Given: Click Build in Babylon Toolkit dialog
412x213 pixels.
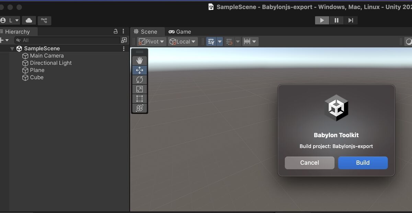Looking at the screenshot, I should coord(363,163).
